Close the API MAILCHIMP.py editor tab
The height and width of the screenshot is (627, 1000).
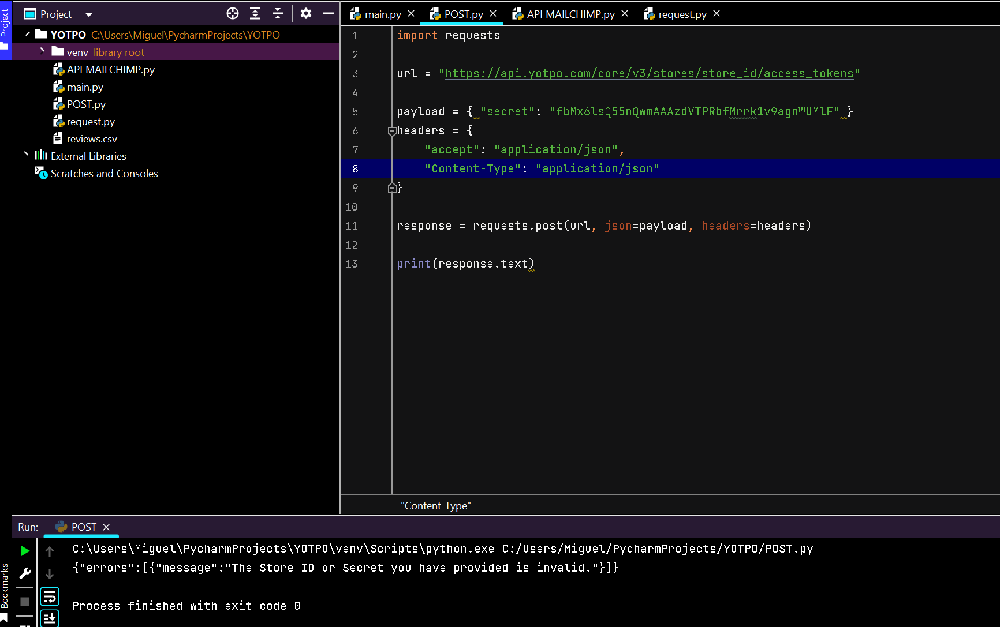[625, 13]
